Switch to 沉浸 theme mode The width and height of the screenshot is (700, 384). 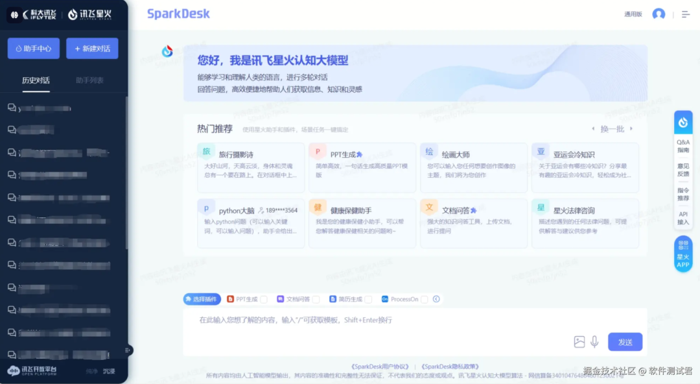pyautogui.click(x=109, y=371)
